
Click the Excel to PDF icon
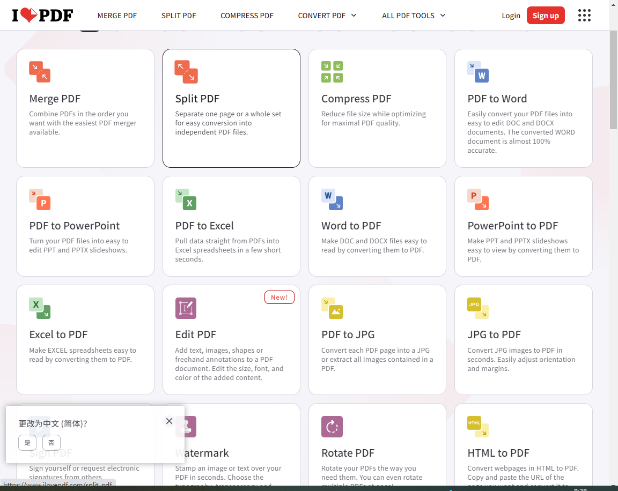(x=40, y=308)
